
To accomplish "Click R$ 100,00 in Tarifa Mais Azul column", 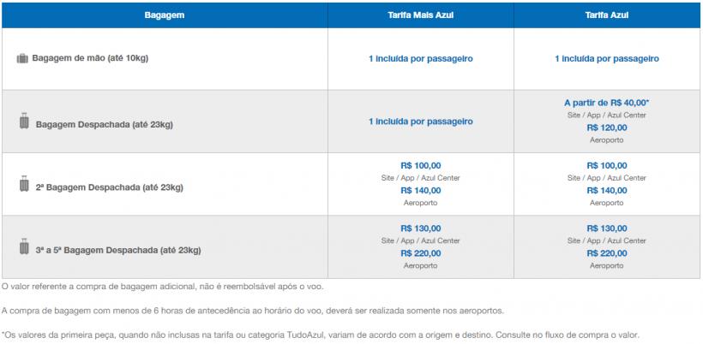I will point(420,165).
